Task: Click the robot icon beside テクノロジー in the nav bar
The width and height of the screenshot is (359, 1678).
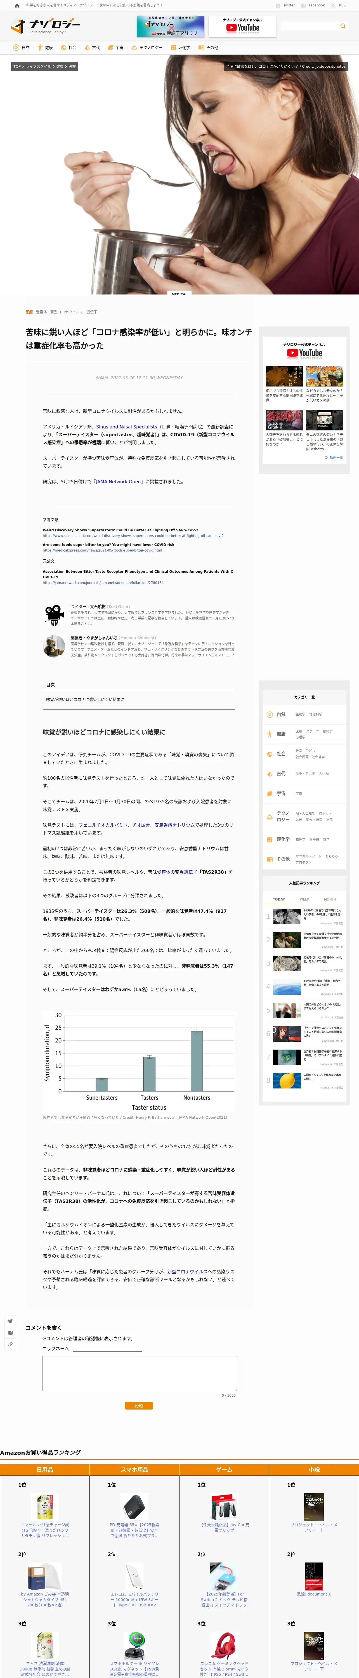Action: (x=134, y=48)
